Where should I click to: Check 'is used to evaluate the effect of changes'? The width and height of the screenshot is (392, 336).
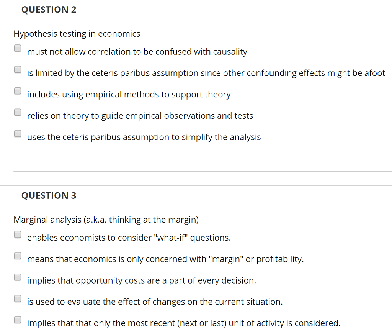click(18, 298)
